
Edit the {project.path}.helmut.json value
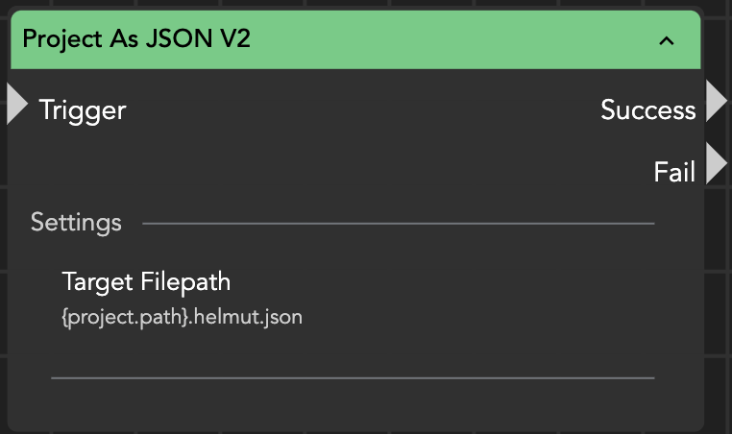(182, 316)
